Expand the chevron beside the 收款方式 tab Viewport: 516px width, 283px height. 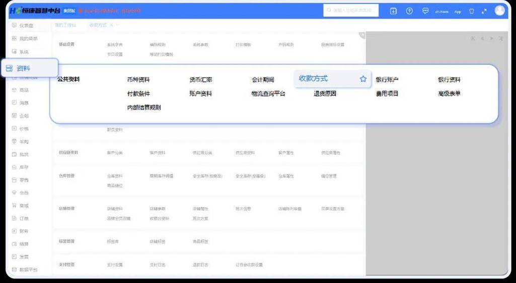(x=117, y=25)
